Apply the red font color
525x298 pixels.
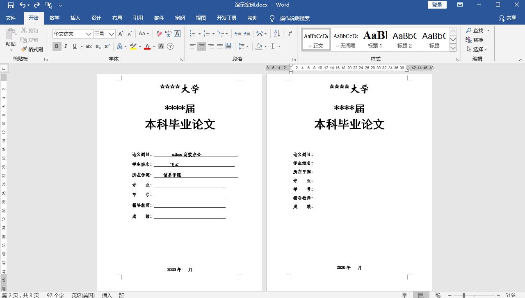click(147, 46)
